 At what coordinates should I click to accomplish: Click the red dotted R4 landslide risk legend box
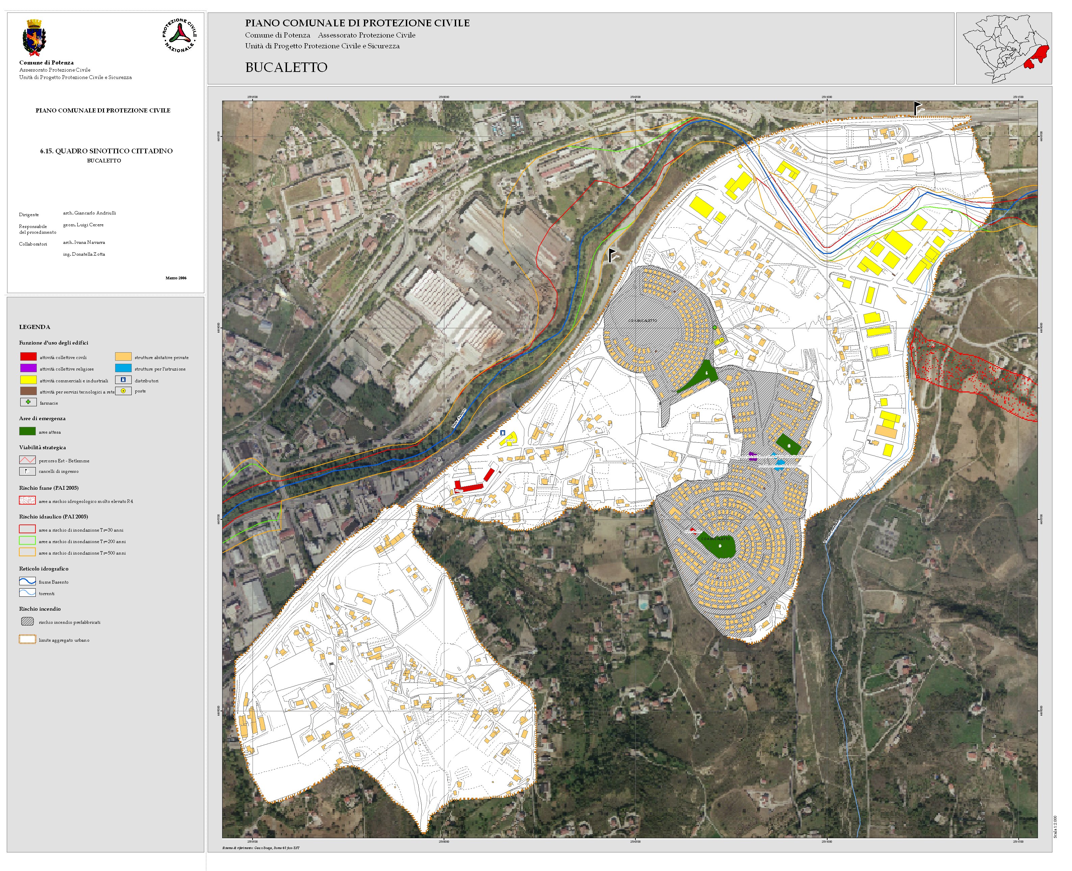[x=27, y=500]
